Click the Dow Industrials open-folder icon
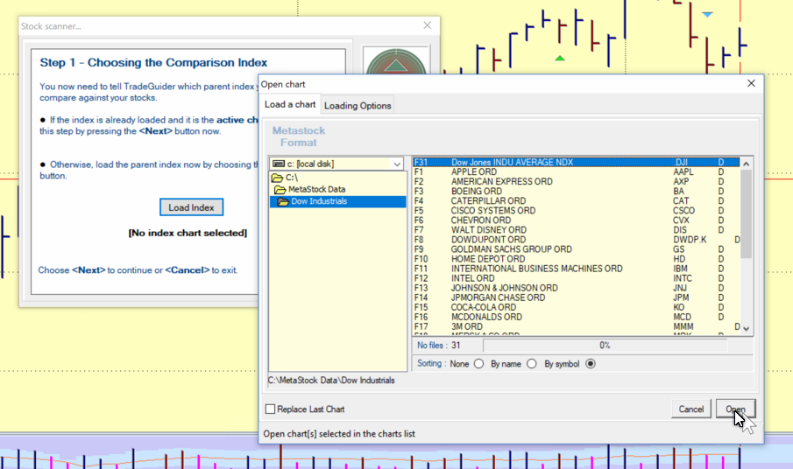Viewport: 793px width, 469px height. [x=283, y=201]
